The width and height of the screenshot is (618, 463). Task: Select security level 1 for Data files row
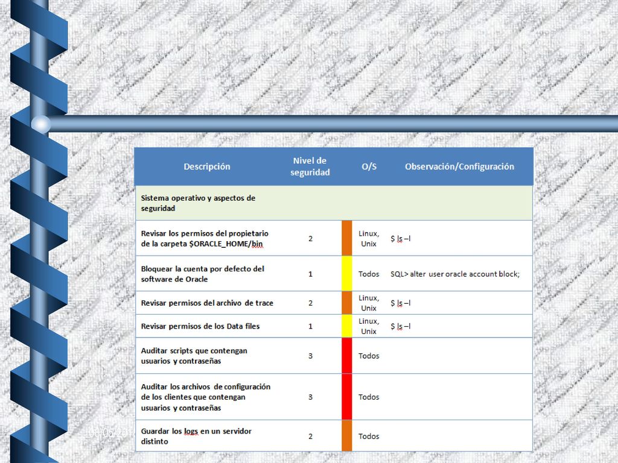tap(311, 326)
